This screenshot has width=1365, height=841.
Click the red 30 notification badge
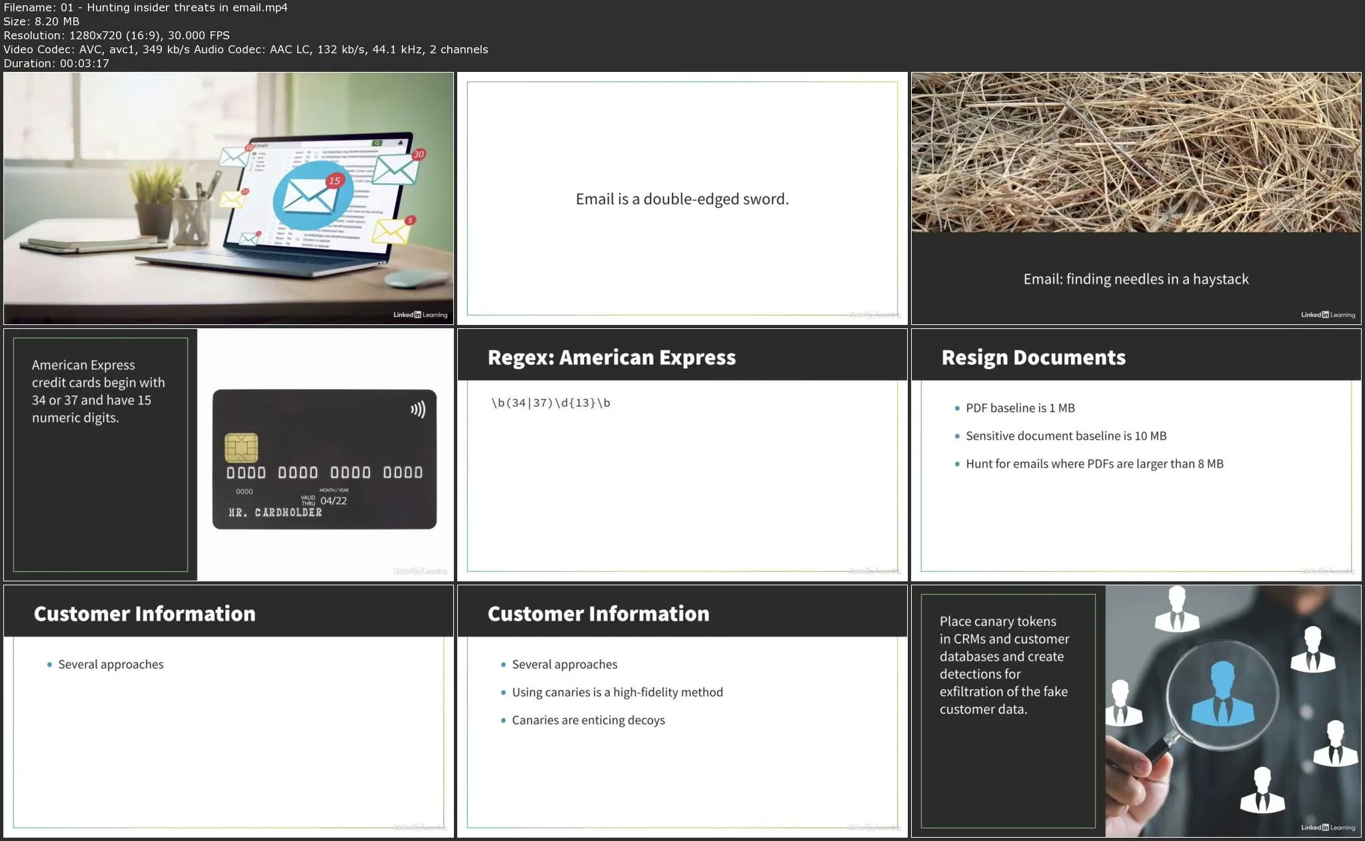click(x=419, y=154)
